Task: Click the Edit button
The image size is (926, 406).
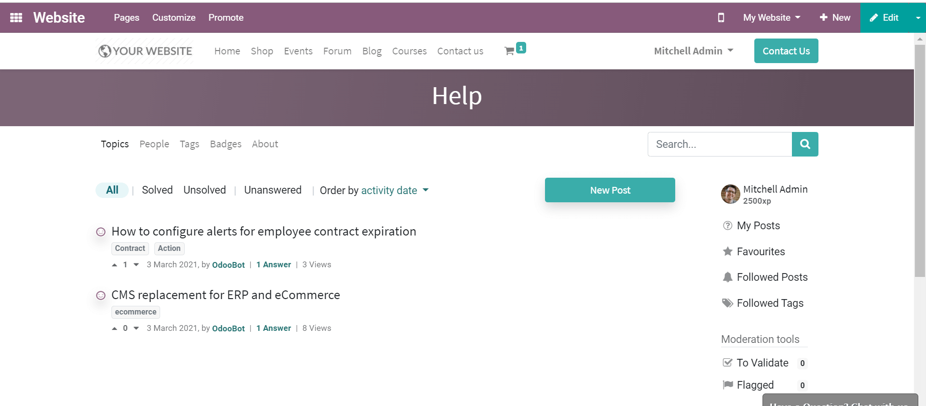Action: 885,18
